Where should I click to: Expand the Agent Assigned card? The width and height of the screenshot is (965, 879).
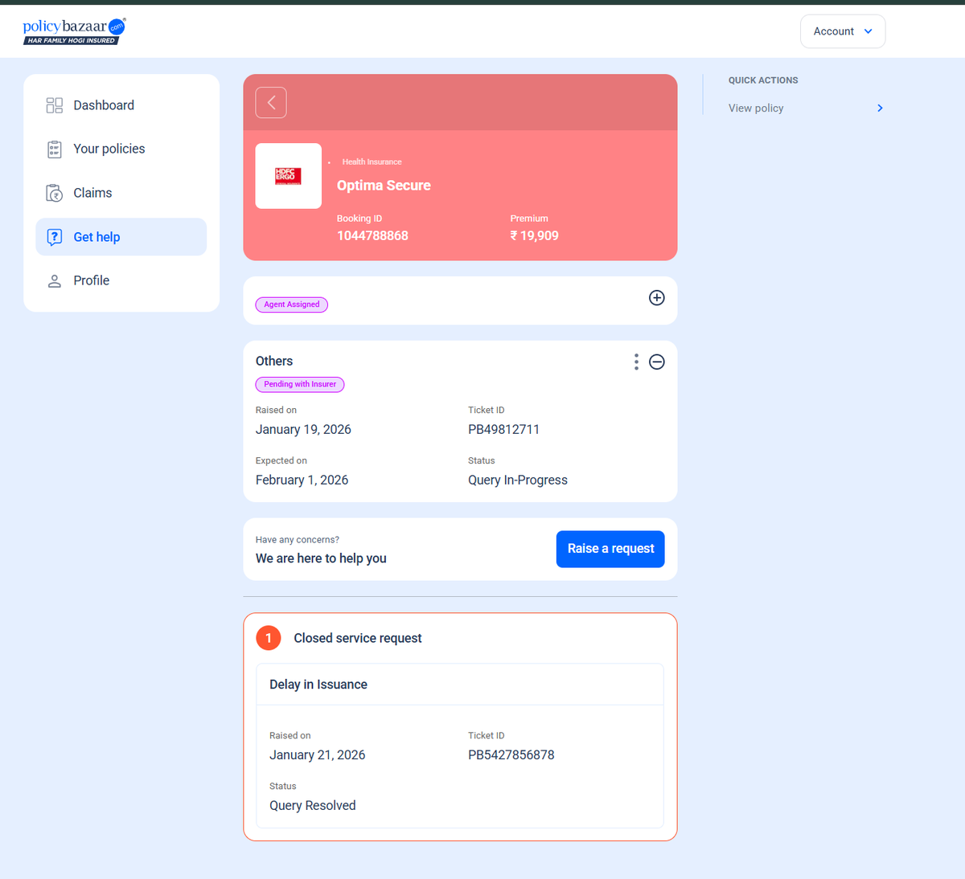[x=657, y=298]
